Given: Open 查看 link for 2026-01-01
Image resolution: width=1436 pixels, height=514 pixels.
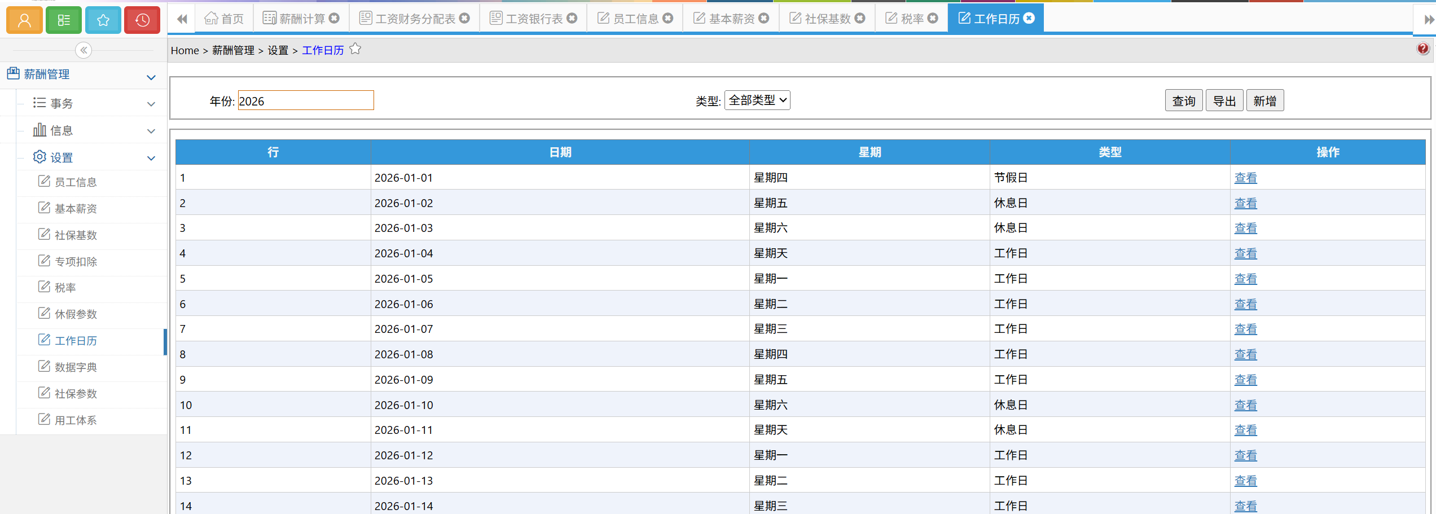Looking at the screenshot, I should [x=1245, y=178].
